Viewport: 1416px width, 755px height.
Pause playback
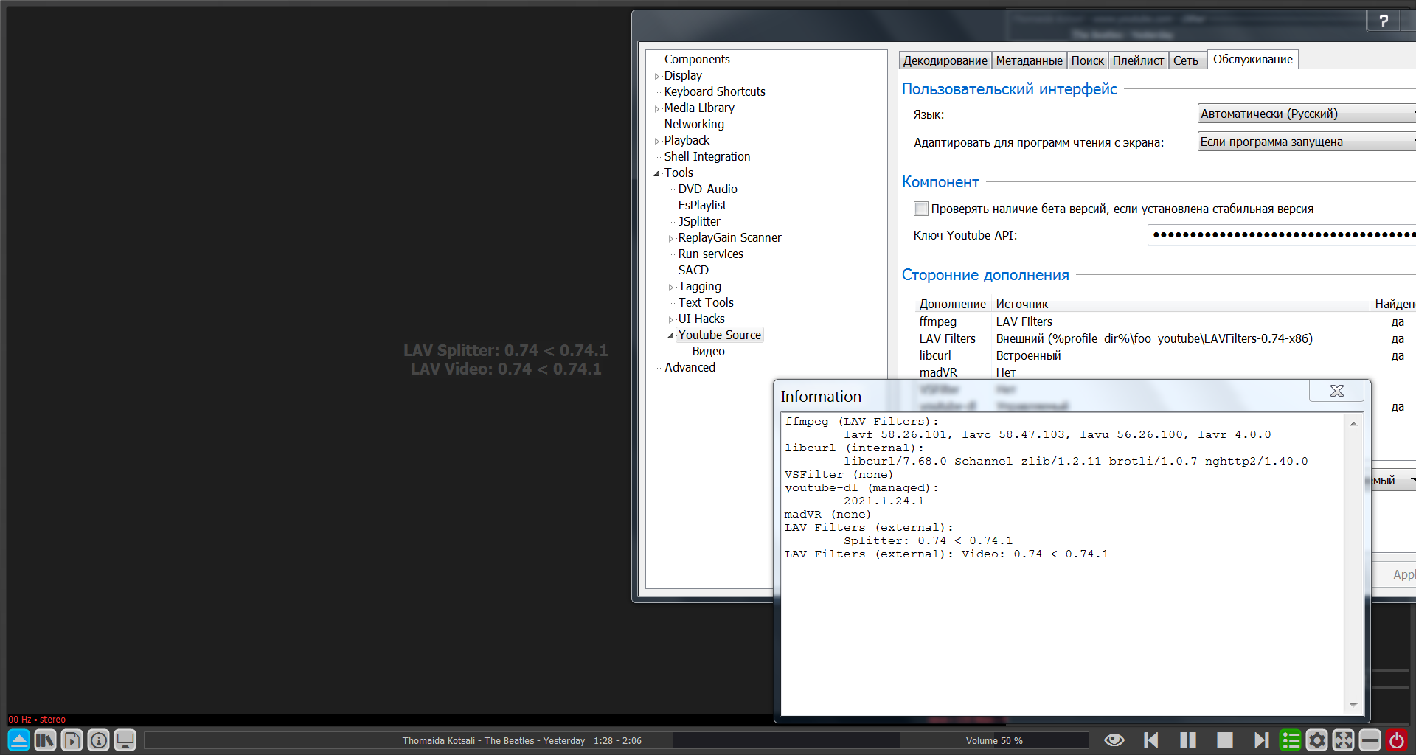tap(1188, 740)
